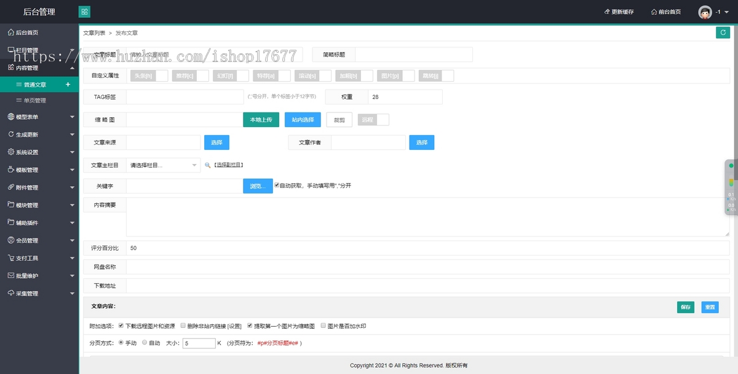Expand the 附件管理 sidebar arrow
This screenshot has height=374, width=738.
72,187
